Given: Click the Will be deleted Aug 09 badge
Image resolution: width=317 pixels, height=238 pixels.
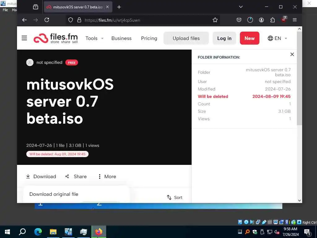Looking at the screenshot, I should (x=57, y=154).
